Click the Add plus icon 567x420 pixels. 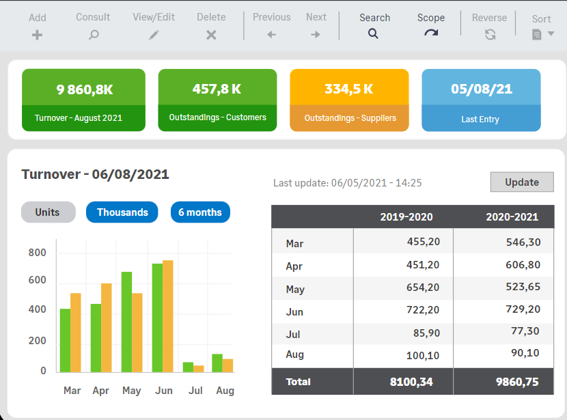tap(37, 35)
